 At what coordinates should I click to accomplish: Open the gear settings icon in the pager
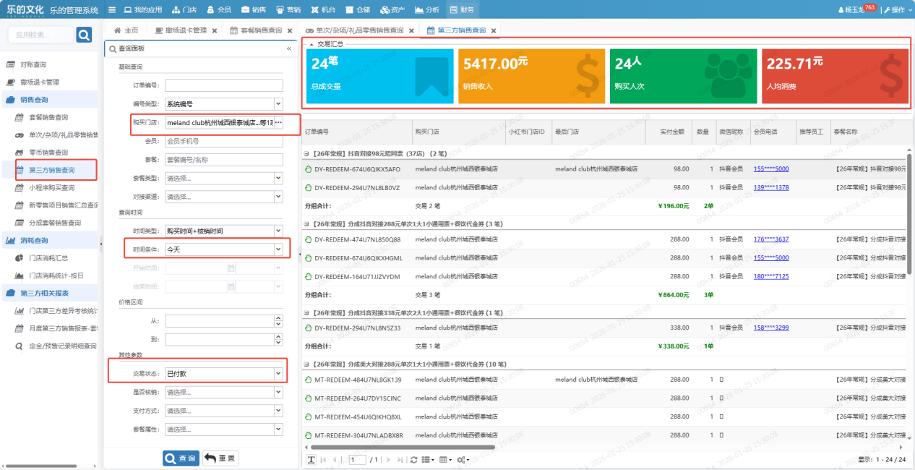coord(463,460)
